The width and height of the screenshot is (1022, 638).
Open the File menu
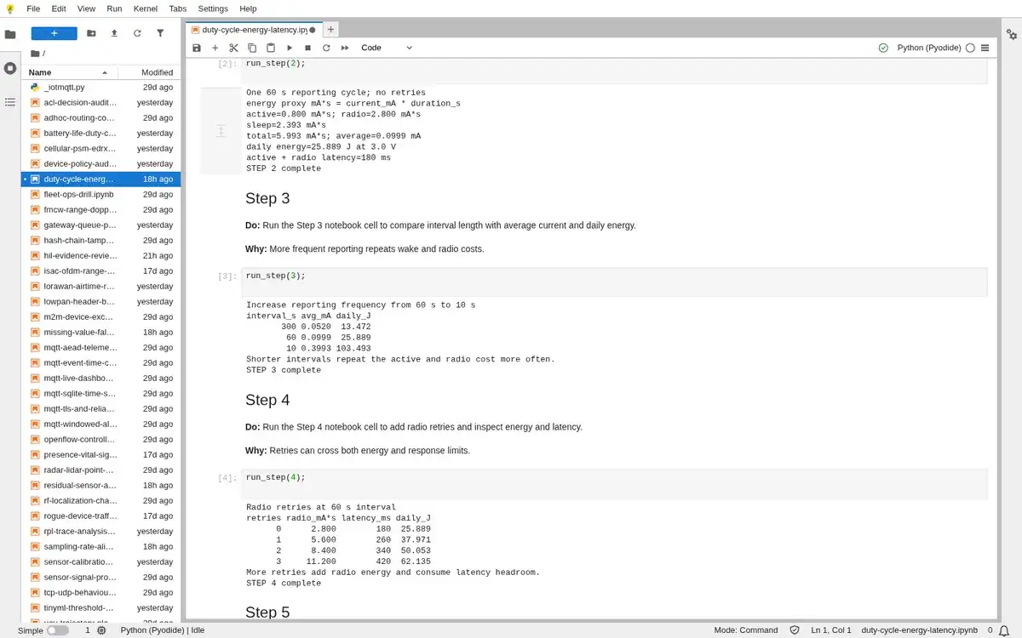click(x=33, y=9)
